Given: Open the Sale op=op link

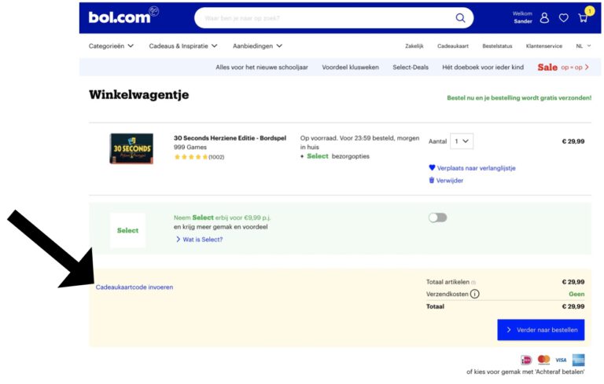Looking at the screenshot, I should [x=563, y=67].
